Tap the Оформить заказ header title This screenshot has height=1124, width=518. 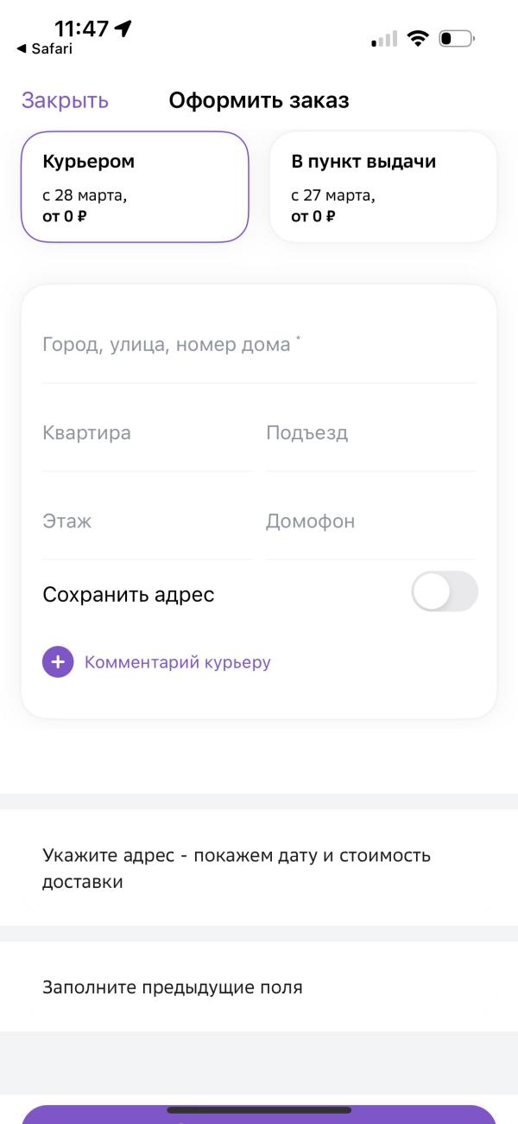[x=259, y=100]
